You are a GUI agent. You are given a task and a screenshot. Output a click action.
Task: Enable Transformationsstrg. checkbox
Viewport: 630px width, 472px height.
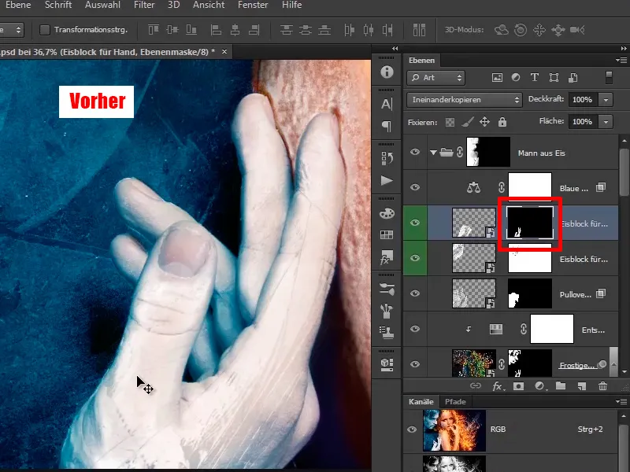(x=45, y=30)
